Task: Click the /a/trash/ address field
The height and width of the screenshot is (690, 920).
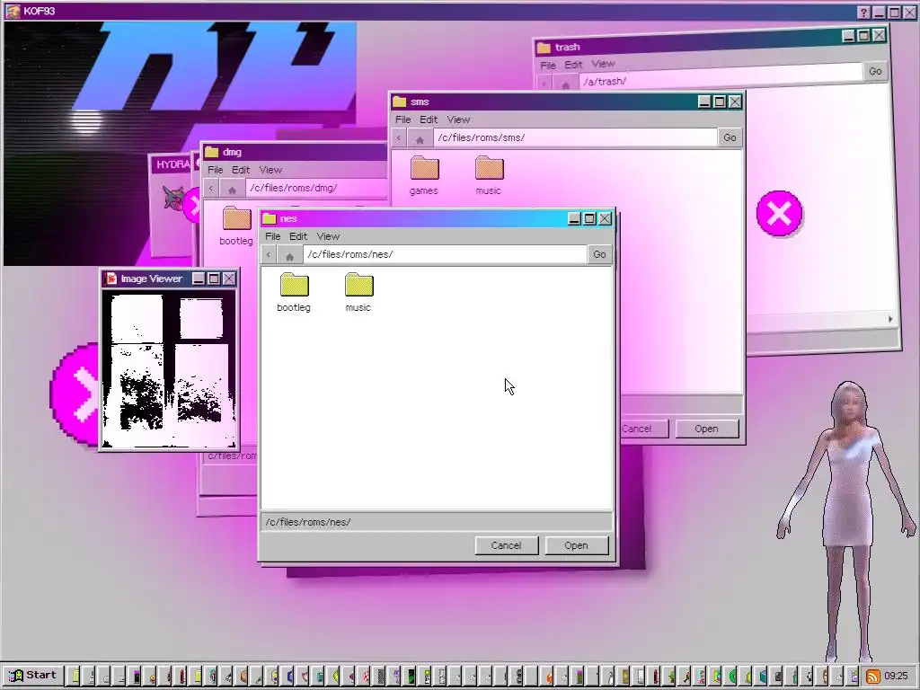Action: pyautogui.click(x=721, y=77)
